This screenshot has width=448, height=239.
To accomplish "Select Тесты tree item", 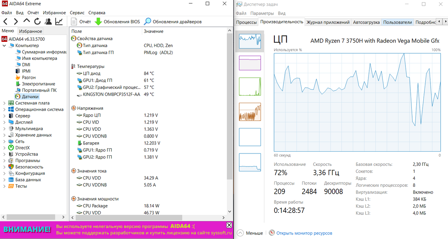I will [x=18, y=186].
